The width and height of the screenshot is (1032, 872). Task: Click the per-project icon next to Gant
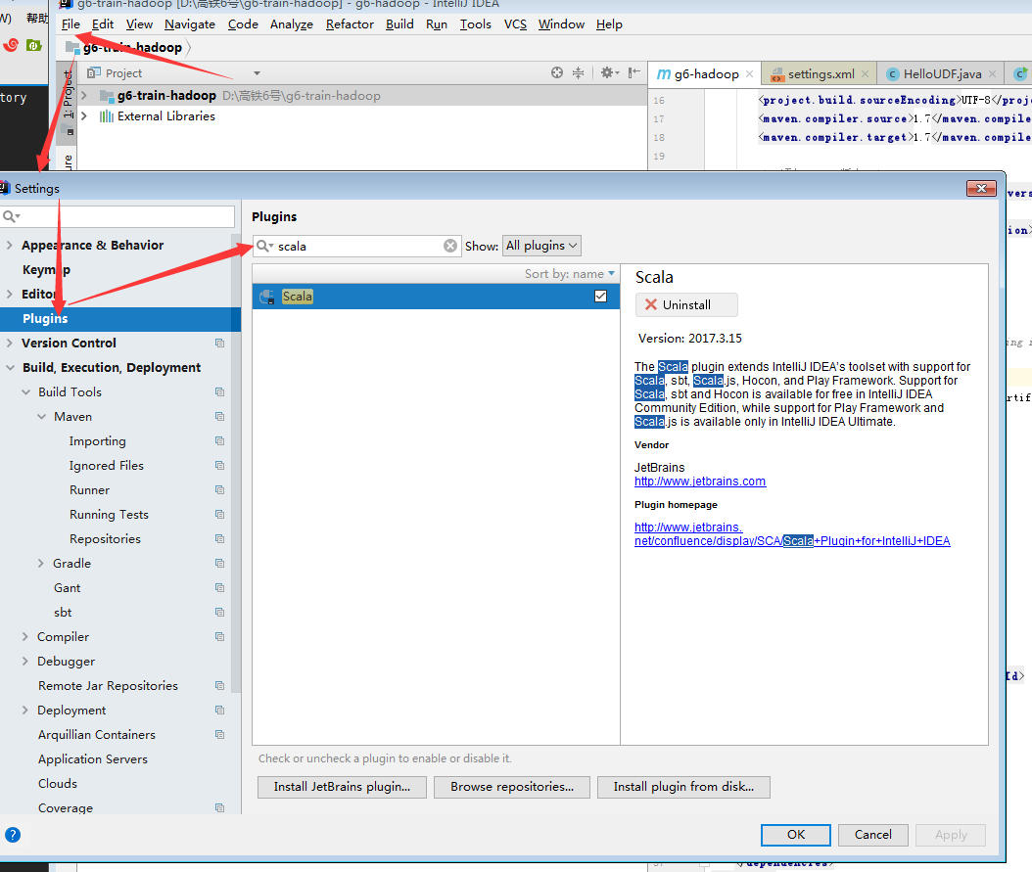tap(220, 588)
